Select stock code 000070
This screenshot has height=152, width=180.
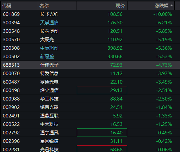tap(11, 73)
